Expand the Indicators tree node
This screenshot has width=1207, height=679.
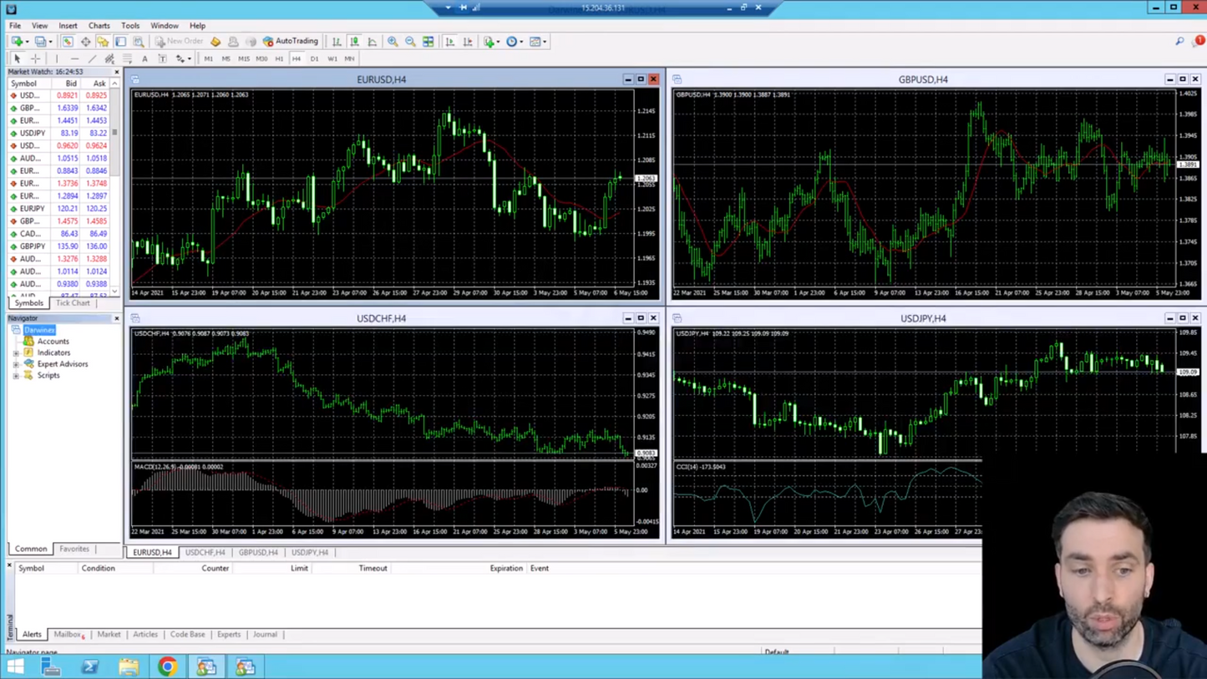click(x=16, y=352)
